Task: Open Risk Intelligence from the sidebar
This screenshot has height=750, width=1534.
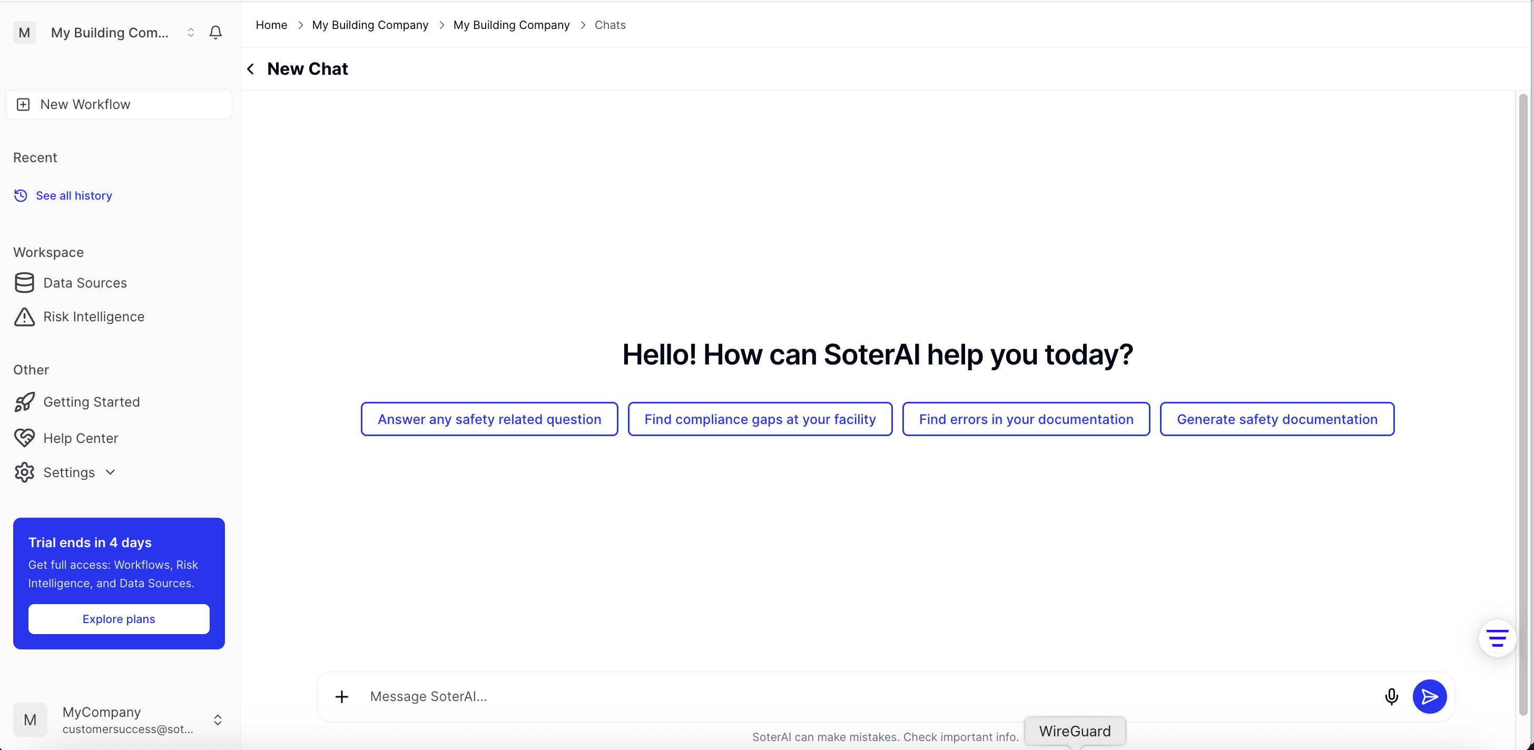Action: coord(93,317)
